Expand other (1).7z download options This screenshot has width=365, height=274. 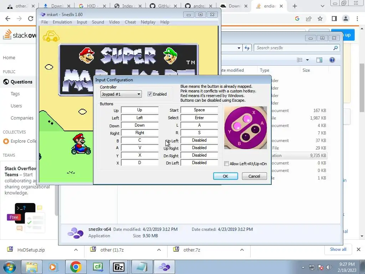pos(159,250)
